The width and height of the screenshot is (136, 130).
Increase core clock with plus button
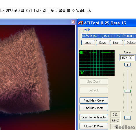click(128, 65)
